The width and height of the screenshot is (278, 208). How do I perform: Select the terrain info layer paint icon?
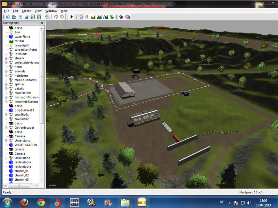coord(106,17)
